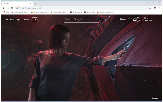Click the Share menu item
Image resolution: width=163 pixels, height=102 pixels.
[x=26, y=20]
